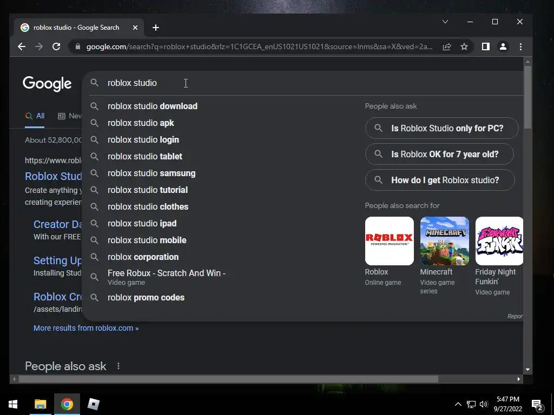Reload the current page

(x=56, y=46)
